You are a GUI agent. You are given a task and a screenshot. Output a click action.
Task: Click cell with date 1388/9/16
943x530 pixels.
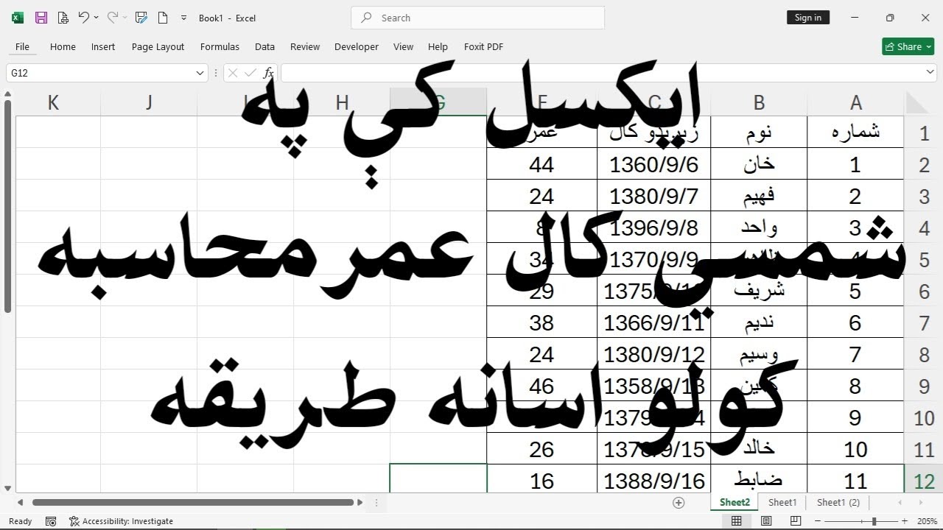(x=653, y=481)
